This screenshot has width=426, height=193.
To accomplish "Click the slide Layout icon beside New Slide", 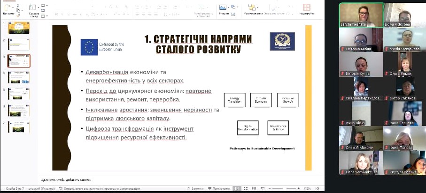I will [x=43, y=6].
